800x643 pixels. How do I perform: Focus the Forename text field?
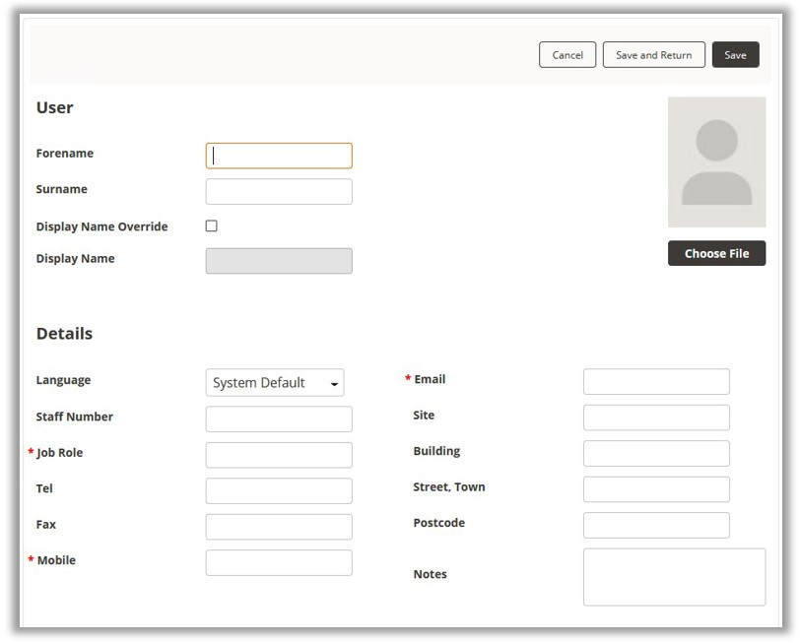(x=279, y=156)
